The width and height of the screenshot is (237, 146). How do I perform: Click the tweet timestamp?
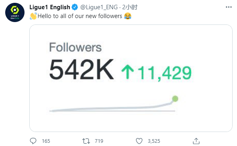(130, 7)
